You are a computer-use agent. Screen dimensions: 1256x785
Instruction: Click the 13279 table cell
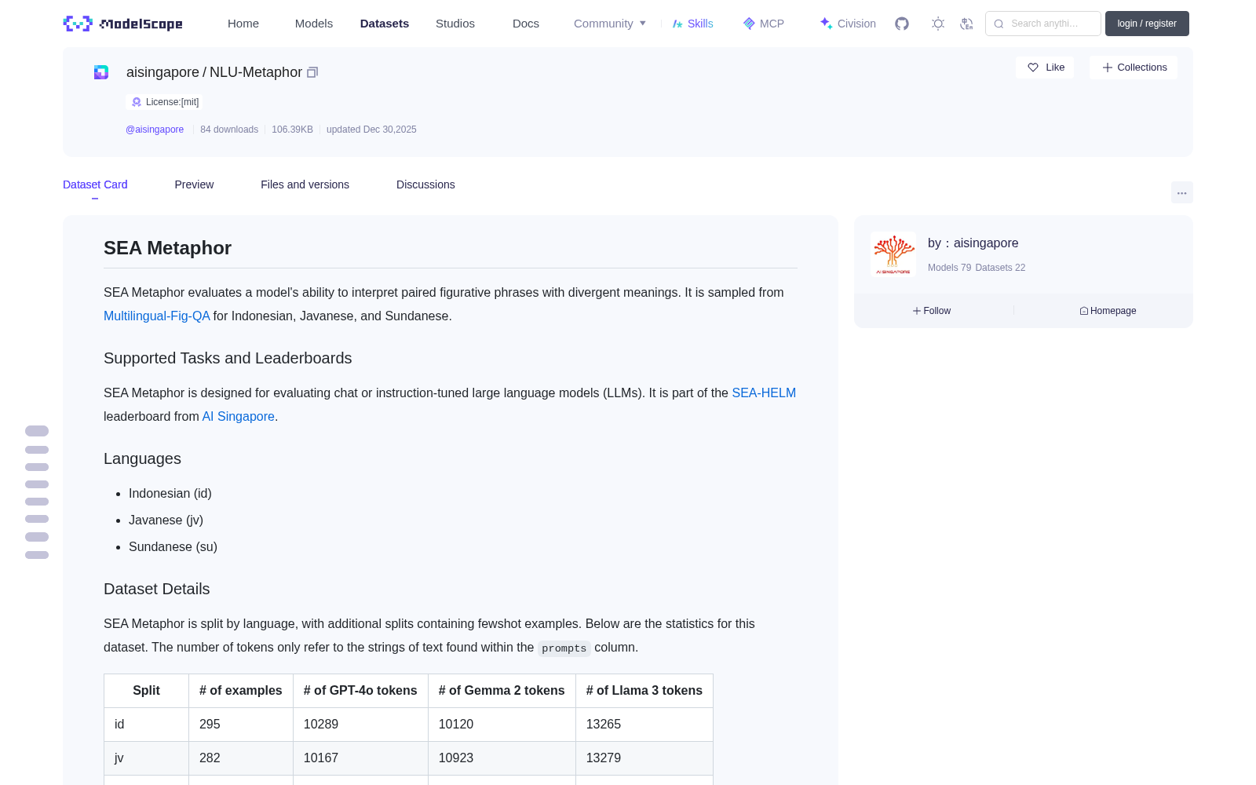click(x=644, y=758)
